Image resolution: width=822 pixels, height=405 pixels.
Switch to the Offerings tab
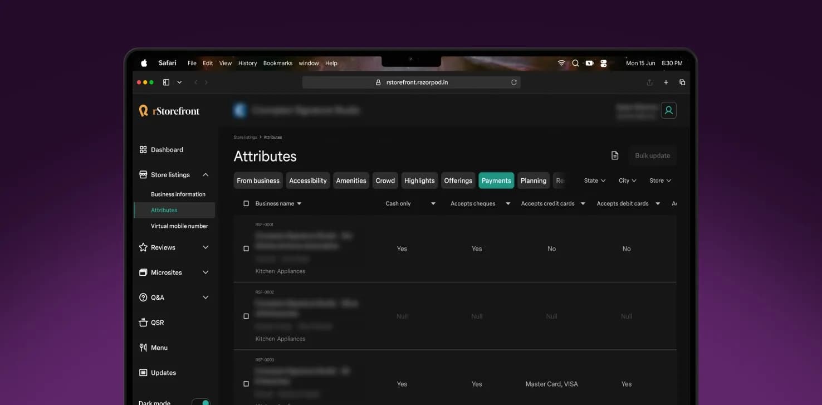pyautogui.click(x=458, y=180)
